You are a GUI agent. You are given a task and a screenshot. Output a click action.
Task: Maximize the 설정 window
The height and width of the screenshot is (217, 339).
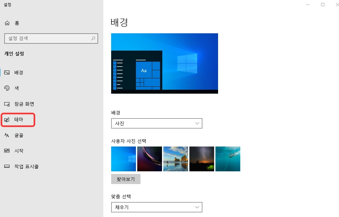point(323,5)
